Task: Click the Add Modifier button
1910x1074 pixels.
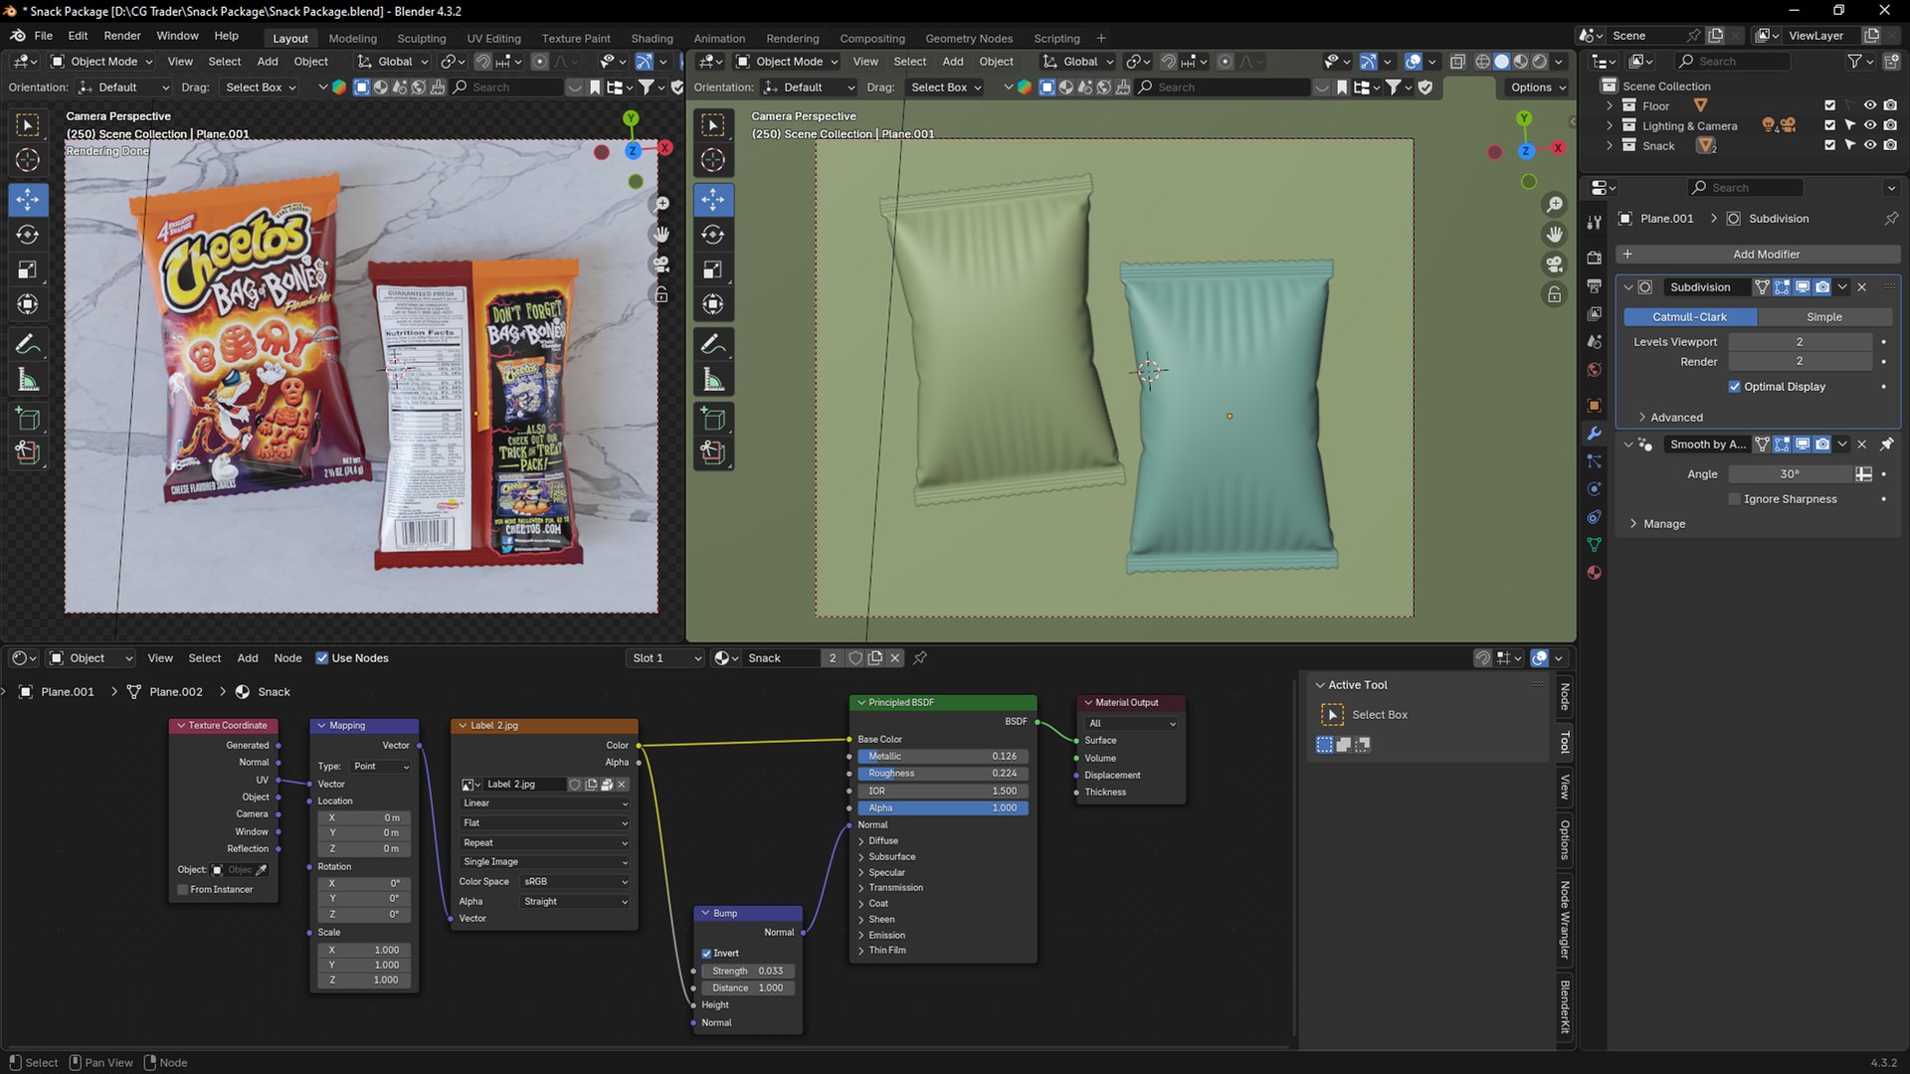Action: coord(1758,255)
